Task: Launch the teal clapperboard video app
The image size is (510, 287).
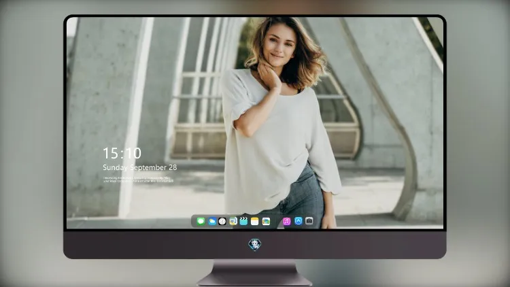Action: pos(243,221)
